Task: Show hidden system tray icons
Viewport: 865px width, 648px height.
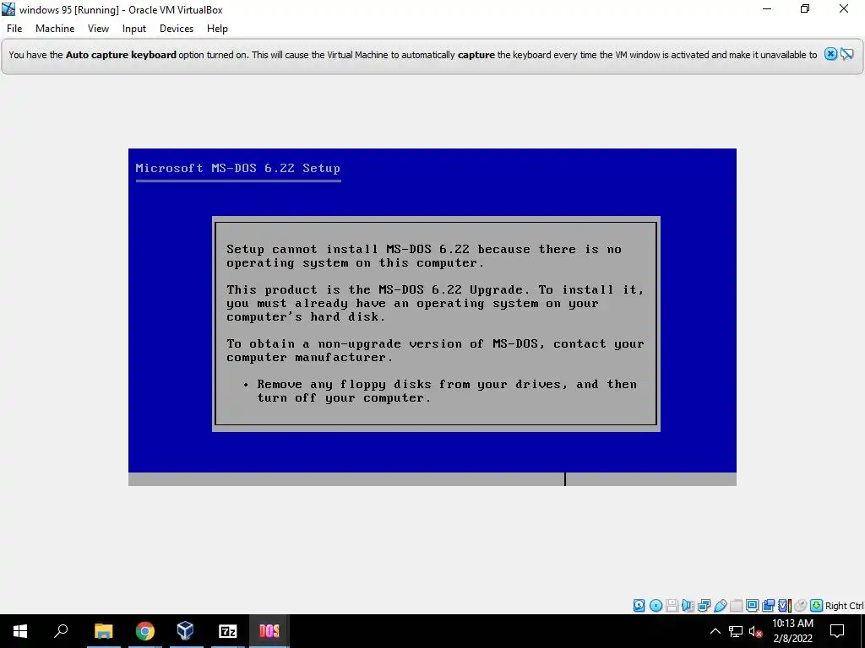Action: tap(715, 631)
